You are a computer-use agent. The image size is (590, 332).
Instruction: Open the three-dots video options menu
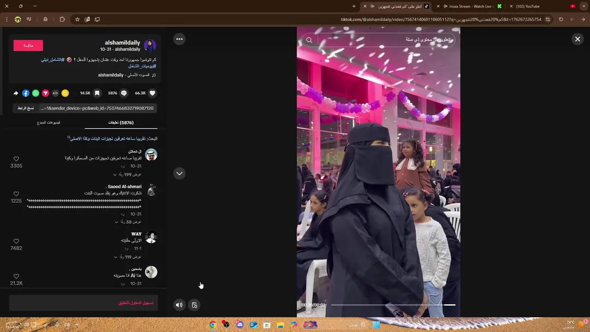pos(179,39)
